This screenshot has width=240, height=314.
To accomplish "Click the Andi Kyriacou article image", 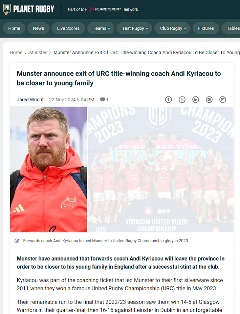I will [x=122, y=169].
